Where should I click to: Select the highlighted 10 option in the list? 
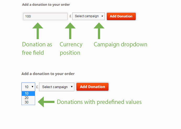(28, 94)
